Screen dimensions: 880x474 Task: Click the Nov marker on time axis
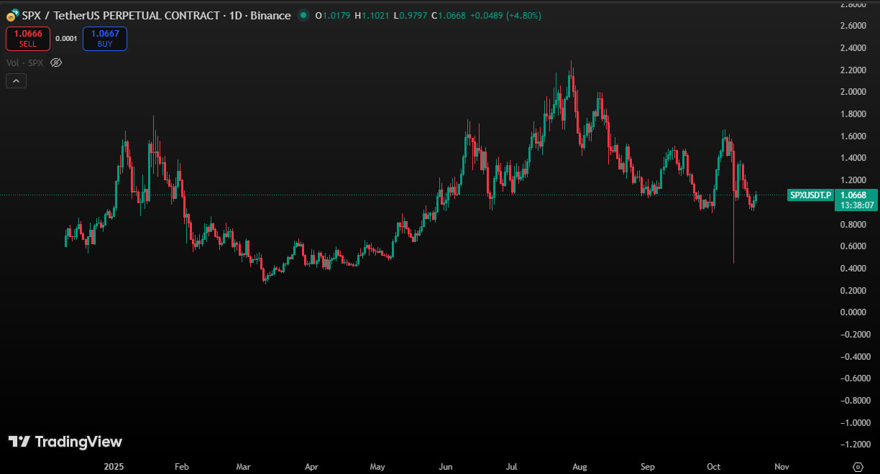[782, 466]
